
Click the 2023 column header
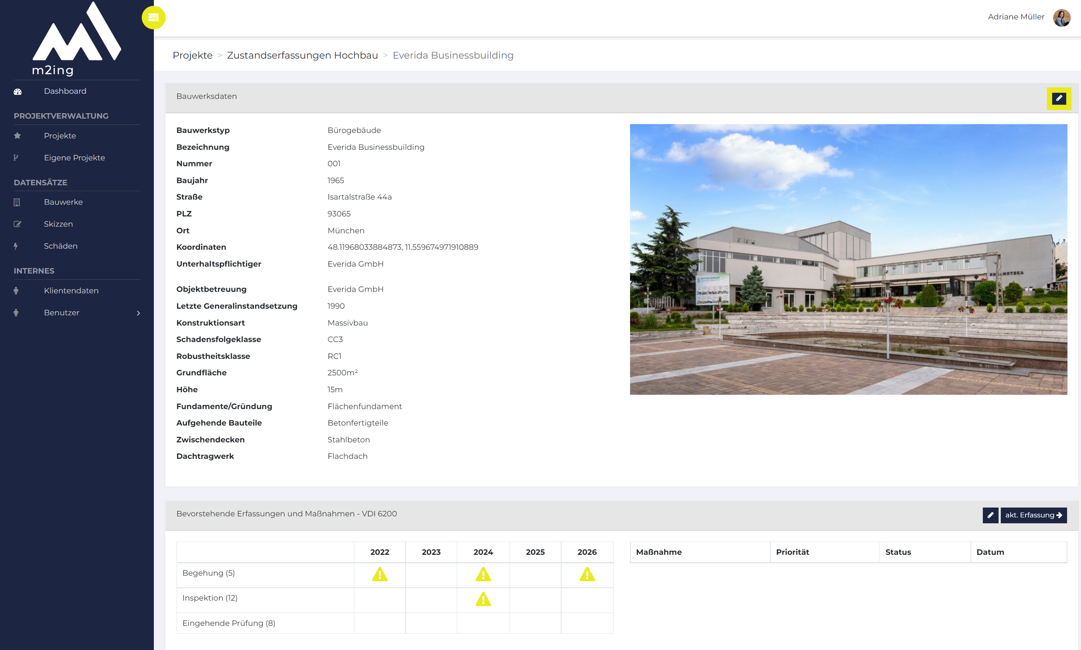tap(431, 552)
